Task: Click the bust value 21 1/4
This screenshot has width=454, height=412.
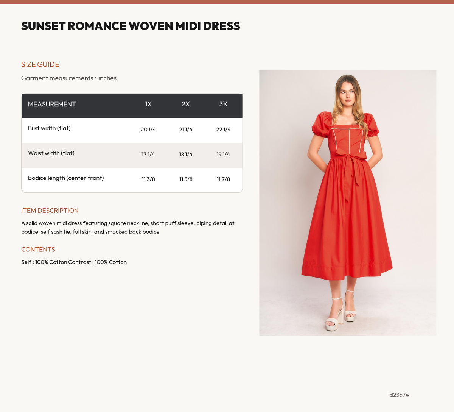Action: (x=186, y=130)
